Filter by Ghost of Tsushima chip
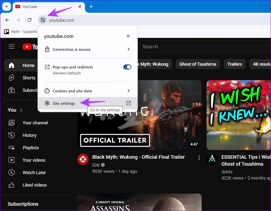This screenshot has height=211, width=271. (198, 64)
